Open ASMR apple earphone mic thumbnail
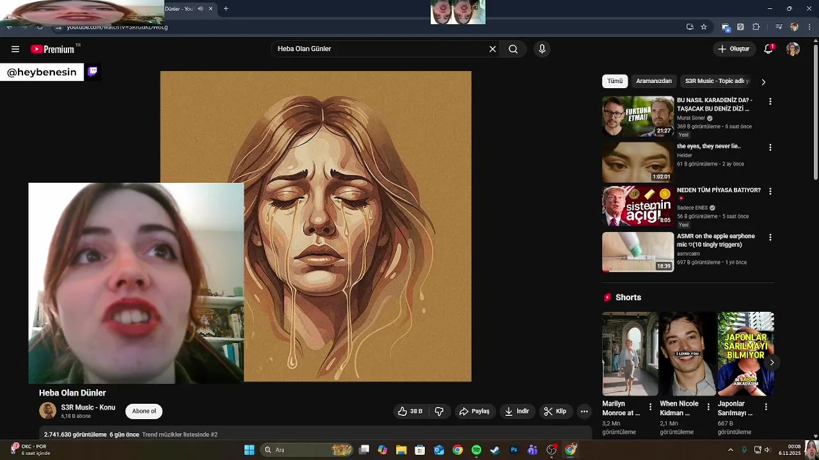The image size is (819, 460). [638, 252]
